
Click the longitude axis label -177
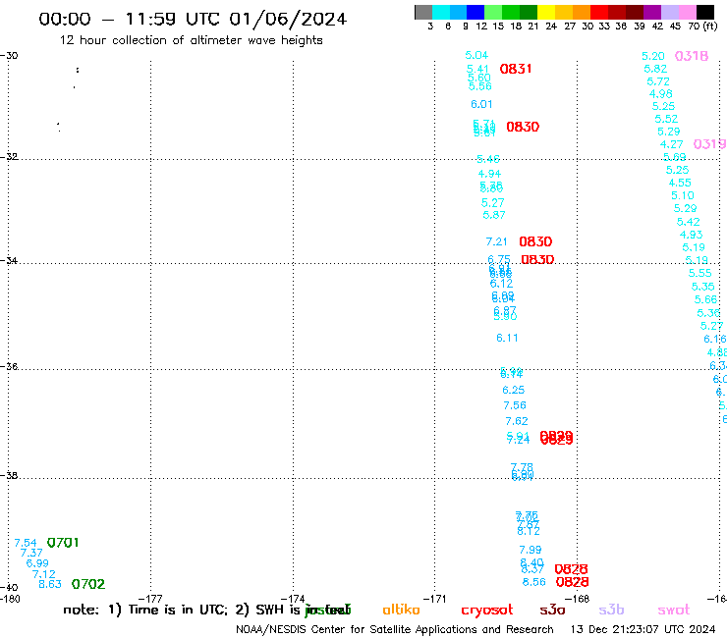[150, 599]
